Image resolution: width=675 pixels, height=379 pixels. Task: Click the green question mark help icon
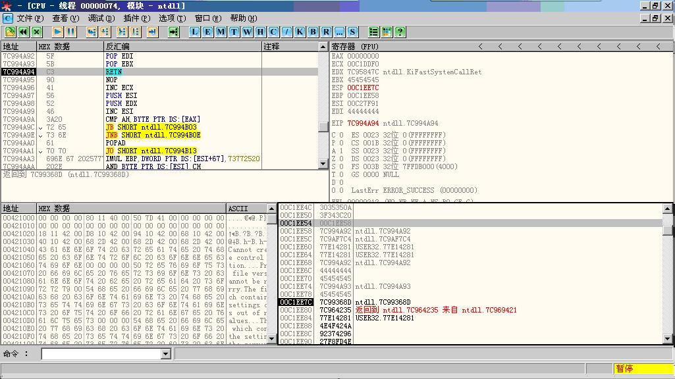pos(400,32)
